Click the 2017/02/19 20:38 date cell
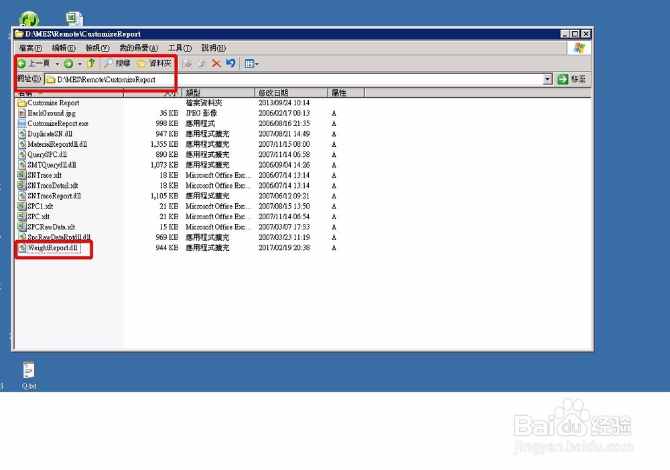Image resolution: width=670 pixels, height=470 pixels. click(284, 247)
